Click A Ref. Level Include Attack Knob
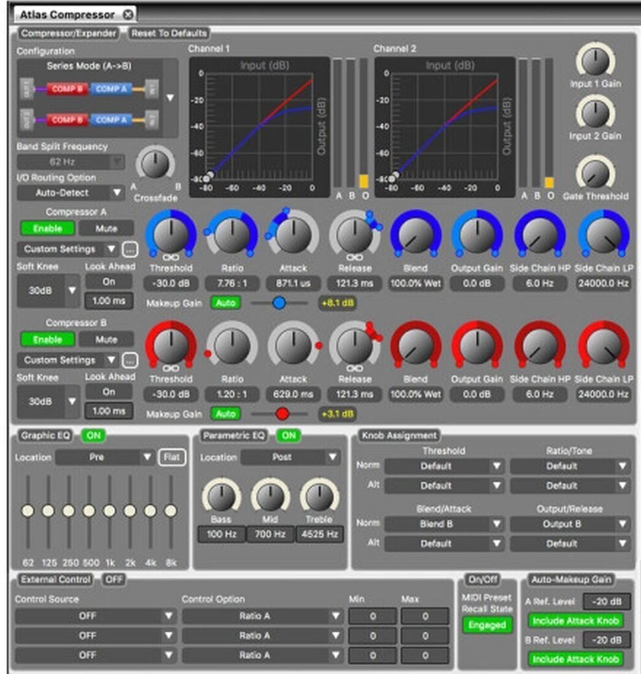 click(575, 621)
